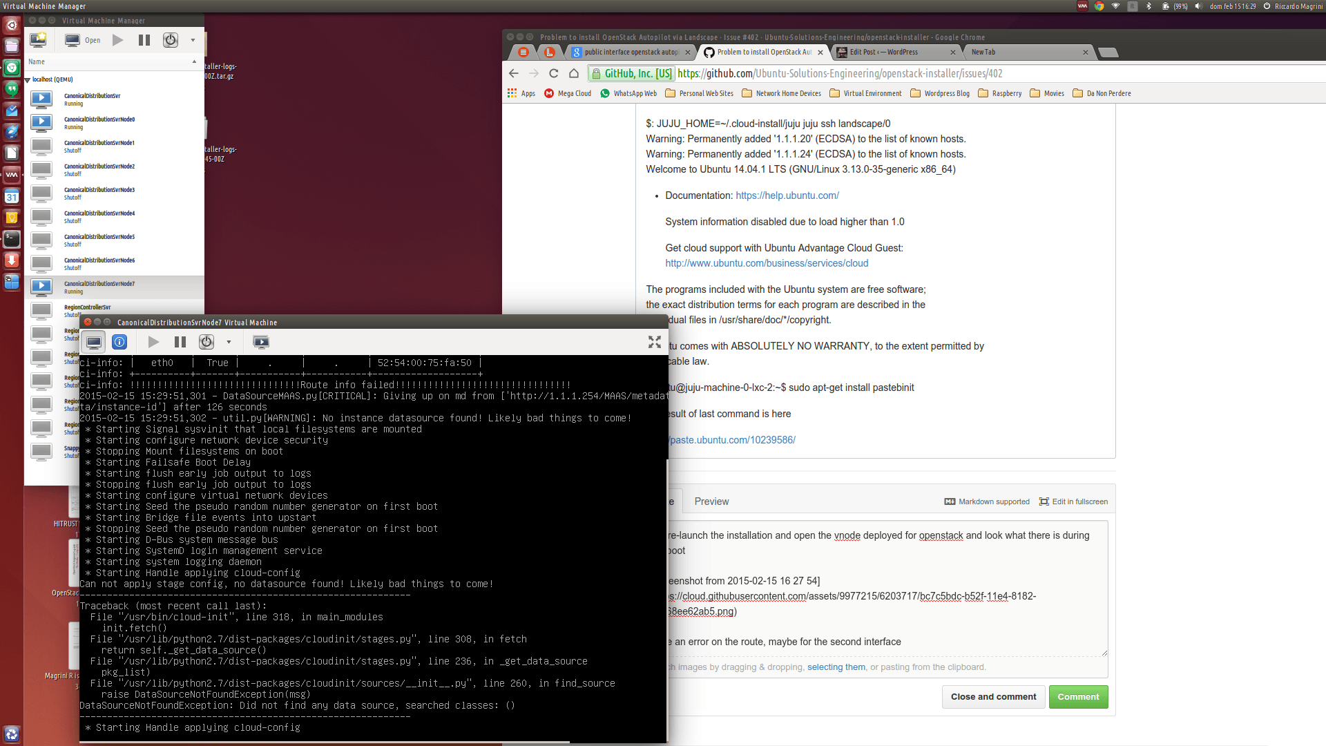Click the Chrome Home button
This screenshot has height=746, width=1326.
[x=573, y=73]
